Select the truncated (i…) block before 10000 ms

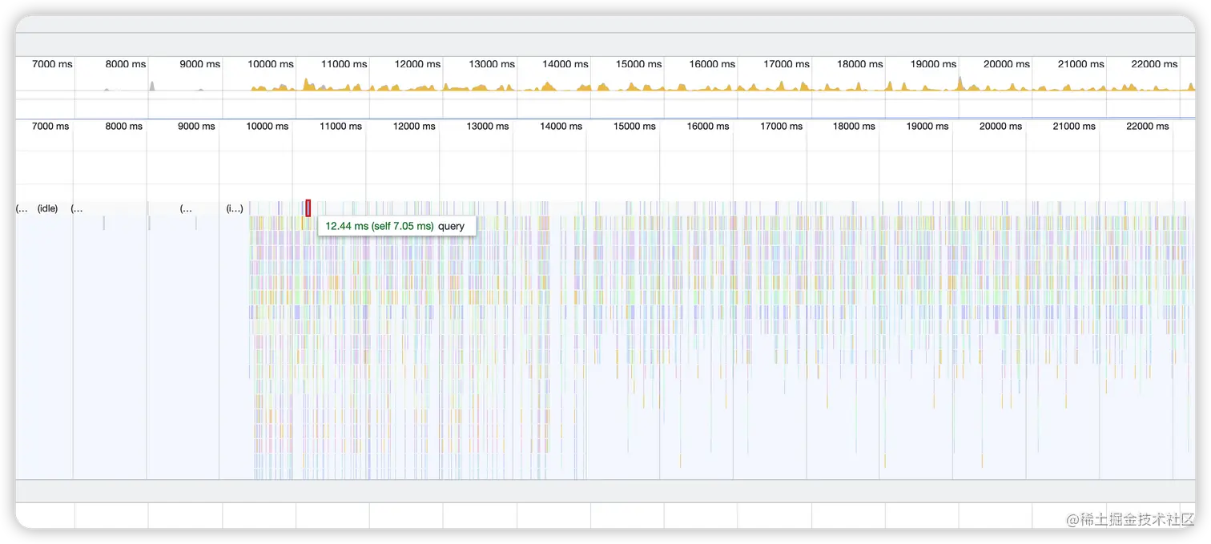(x=235, y=208)
